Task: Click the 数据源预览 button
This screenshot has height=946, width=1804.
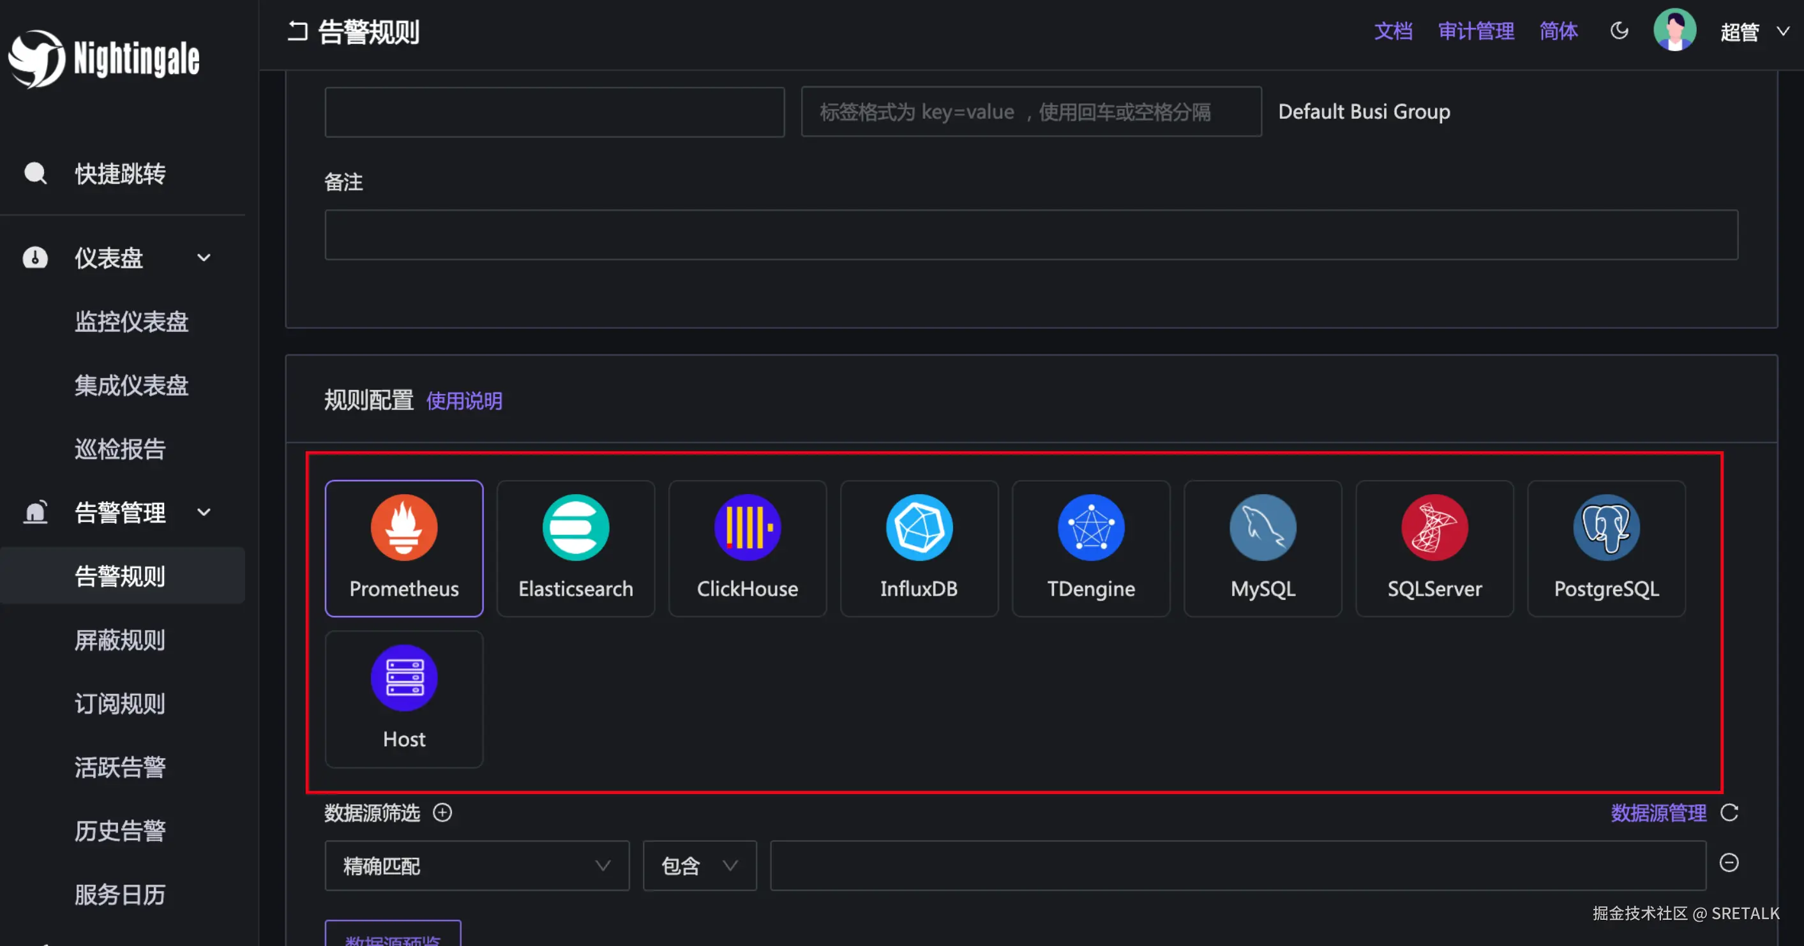Action: click(x=393, y=934)
